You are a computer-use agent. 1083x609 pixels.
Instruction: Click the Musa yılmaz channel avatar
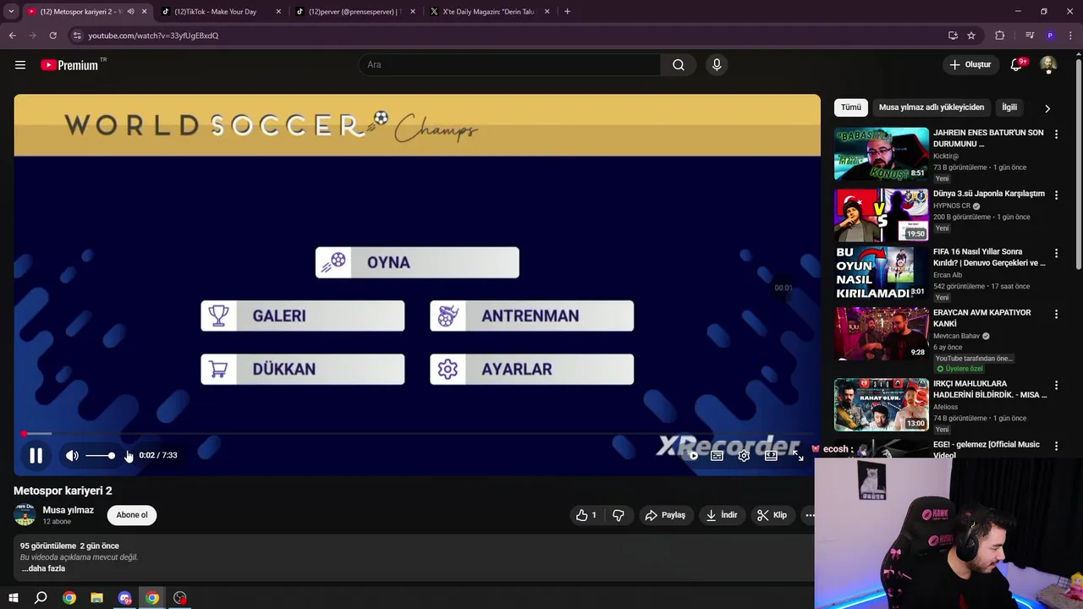tap(25, 514)
